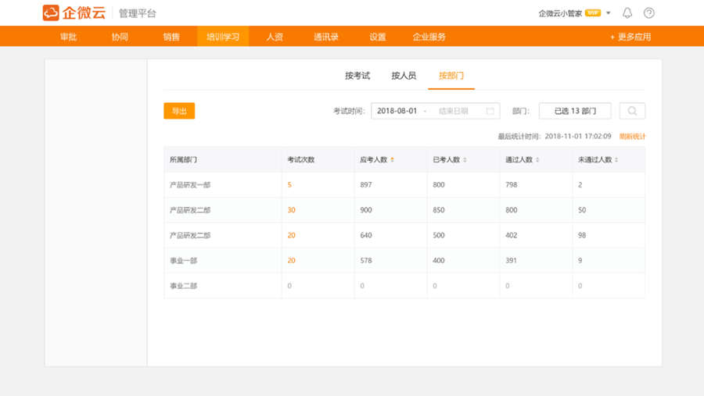Viewport: 704px width, 396px height.
Task: Select the 按部门 tab
Action: tap(451, 76)
